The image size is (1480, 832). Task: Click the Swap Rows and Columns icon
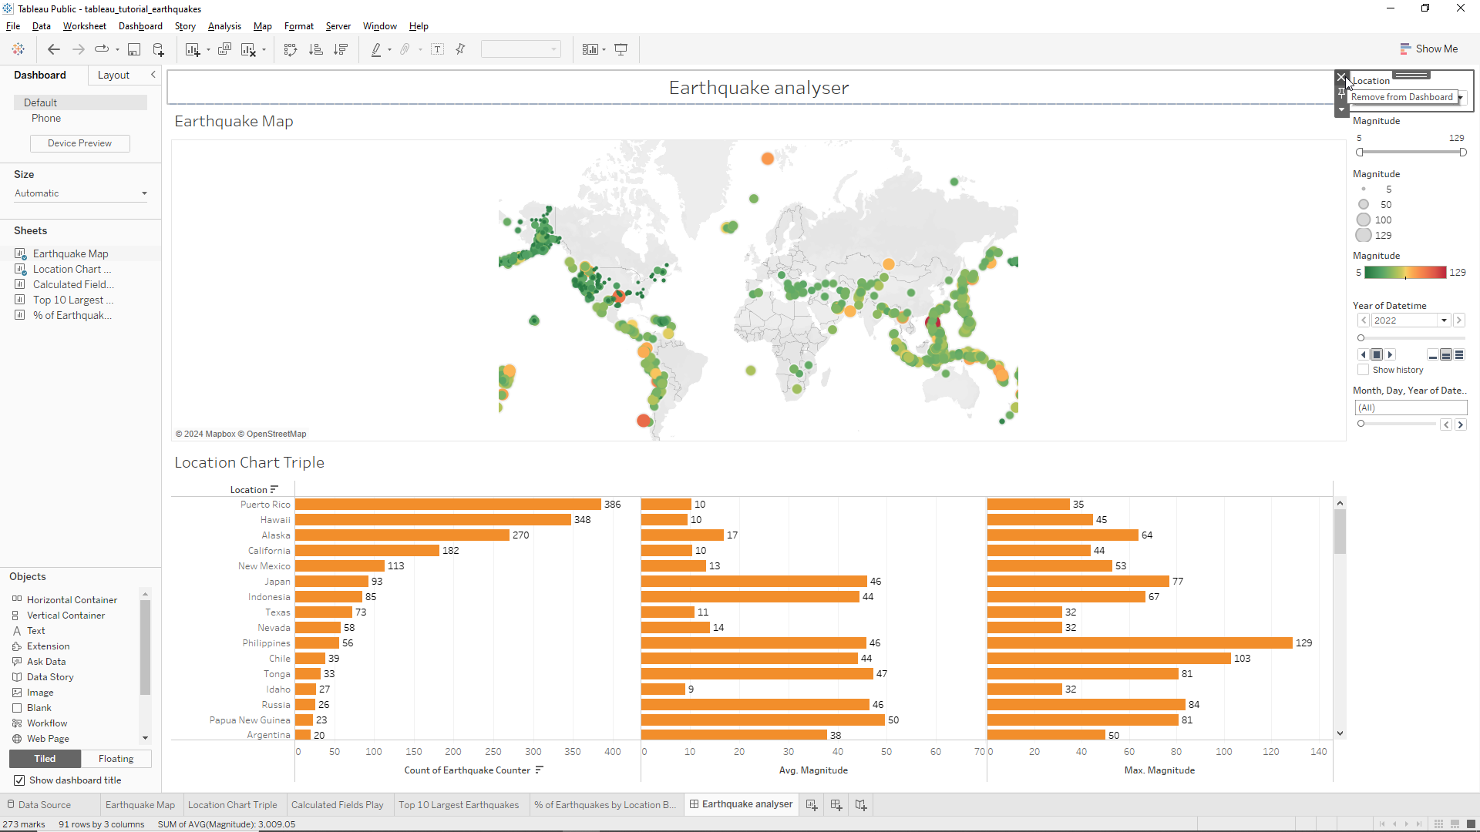point(291,49)
